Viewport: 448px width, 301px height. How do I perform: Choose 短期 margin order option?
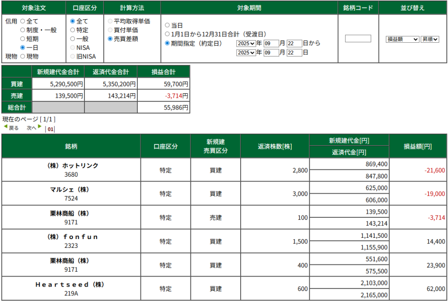23,39
